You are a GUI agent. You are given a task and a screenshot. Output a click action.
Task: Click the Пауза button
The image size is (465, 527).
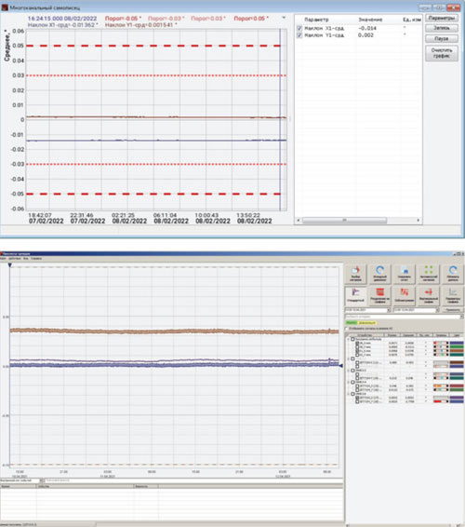coord(442,39)
